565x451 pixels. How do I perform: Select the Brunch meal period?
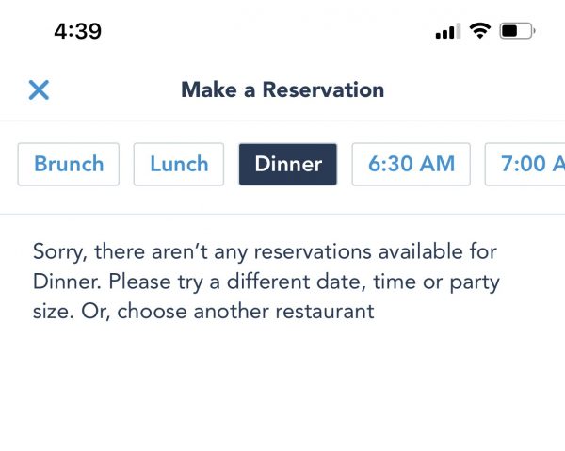pyautogui.click(x=69, y=165)
